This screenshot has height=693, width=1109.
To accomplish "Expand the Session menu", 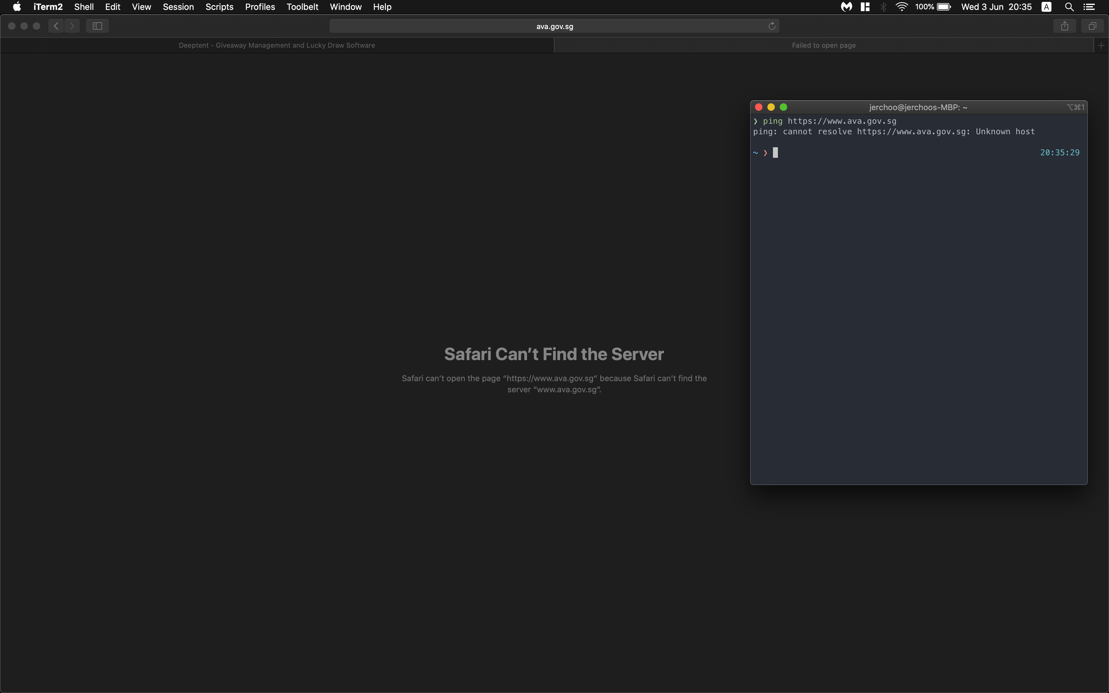I will point(178,7).
